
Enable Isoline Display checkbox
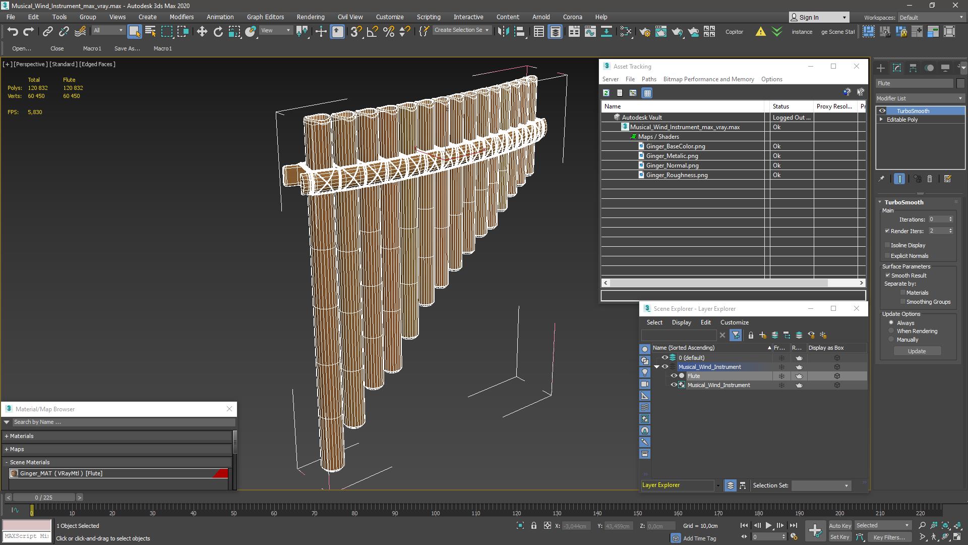pyautogui.click(x=887, y=245)
